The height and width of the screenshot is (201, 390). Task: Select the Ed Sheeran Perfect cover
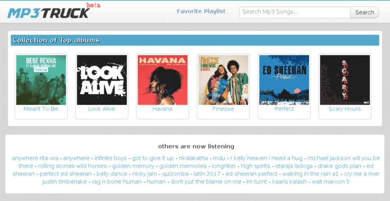pyautogui.click(x=284, y=80)
